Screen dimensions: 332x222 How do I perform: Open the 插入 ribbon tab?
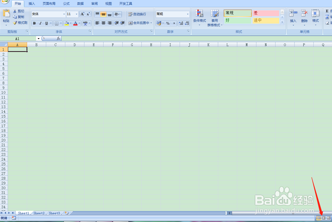[x=32, y=4]
